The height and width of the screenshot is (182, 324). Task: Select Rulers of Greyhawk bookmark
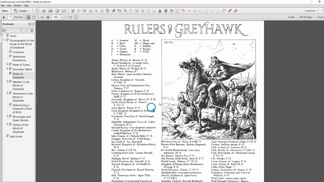[18, 76]
